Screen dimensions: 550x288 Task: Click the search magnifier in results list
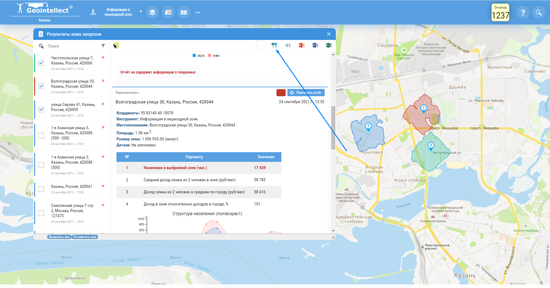[x=41, y=46]
